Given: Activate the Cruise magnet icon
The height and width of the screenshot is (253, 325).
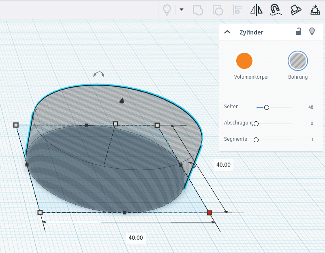Looking at the screenshot, I should (276, 10).
